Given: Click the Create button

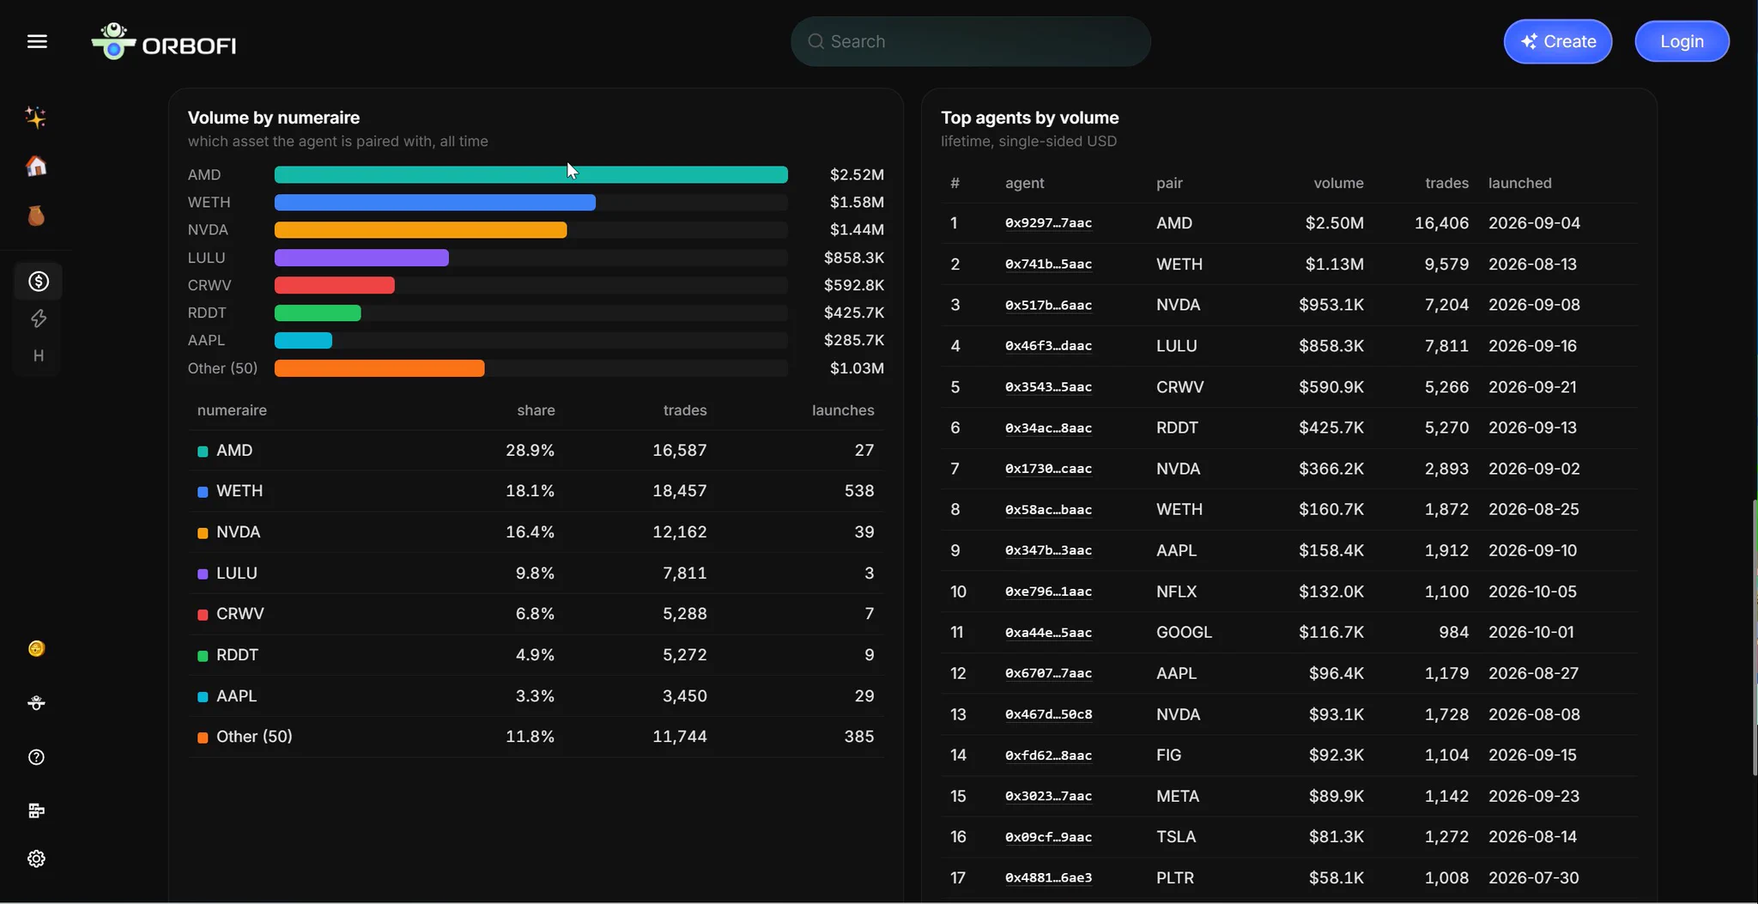Looking at the screenshot, I should [x=1557, y=41].
